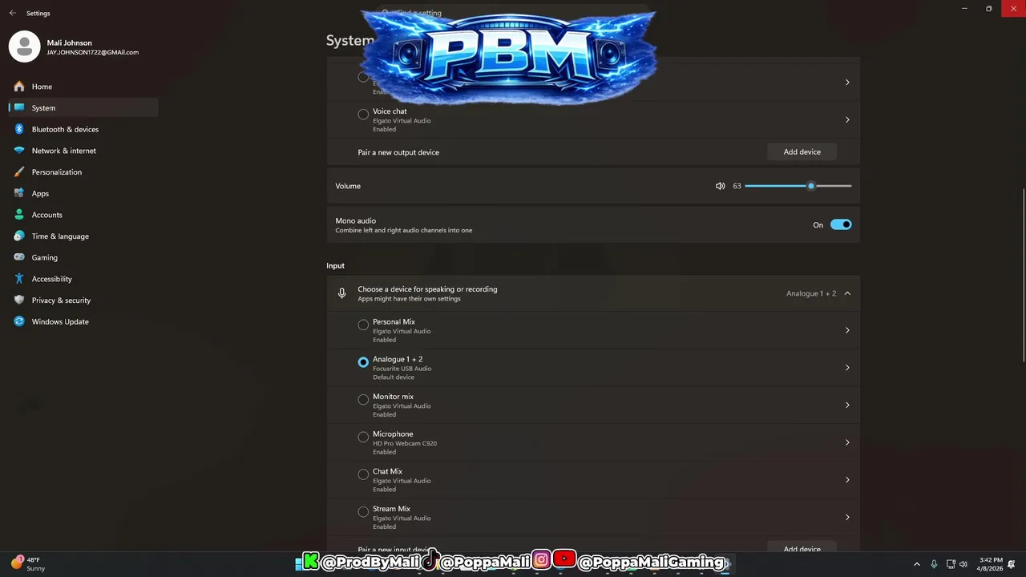
Task: Click the network icon in system tray
Action: pos(951,564)
